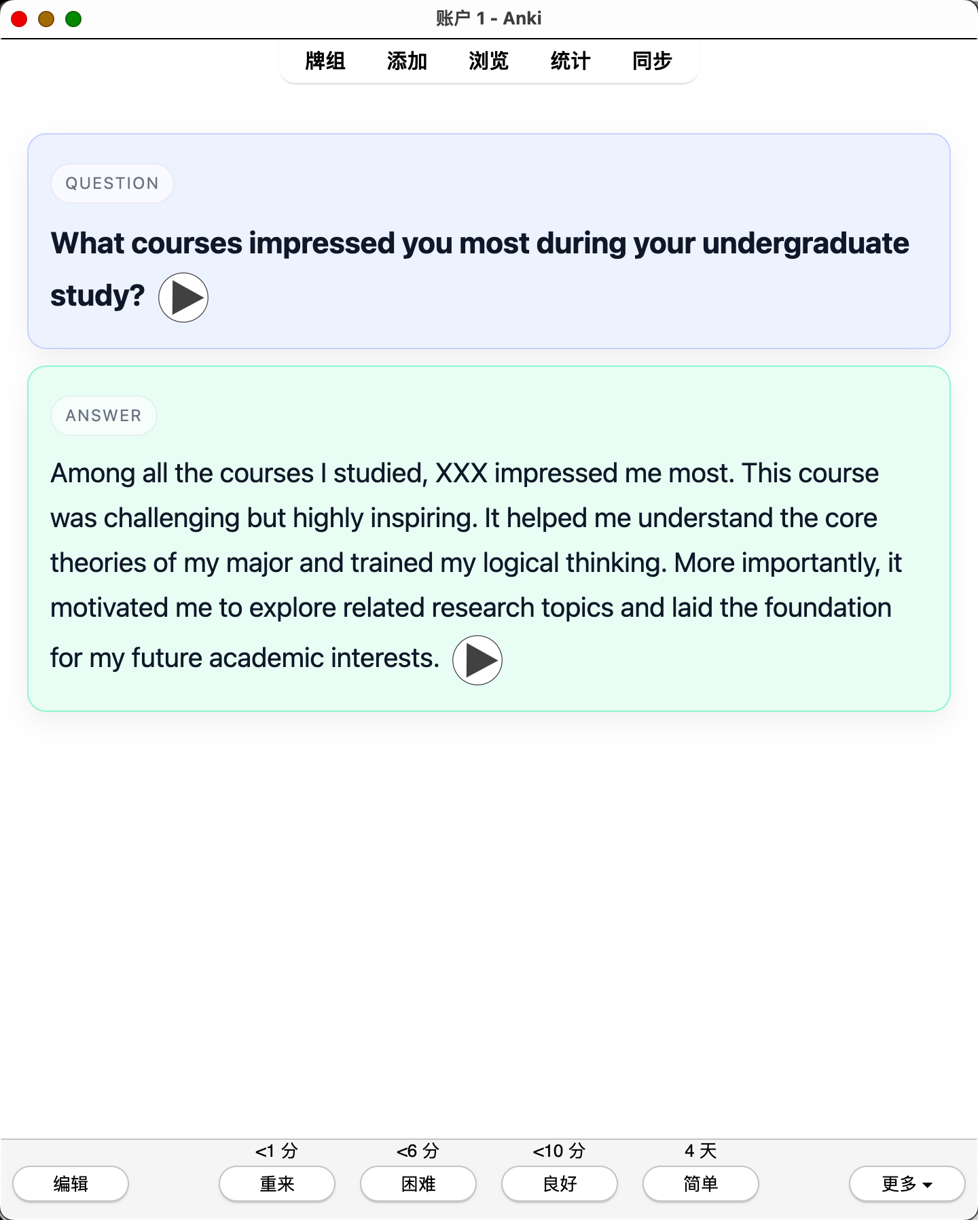Rate card as 重来 (again)
978x1220 pixels.
(277, 1184)
